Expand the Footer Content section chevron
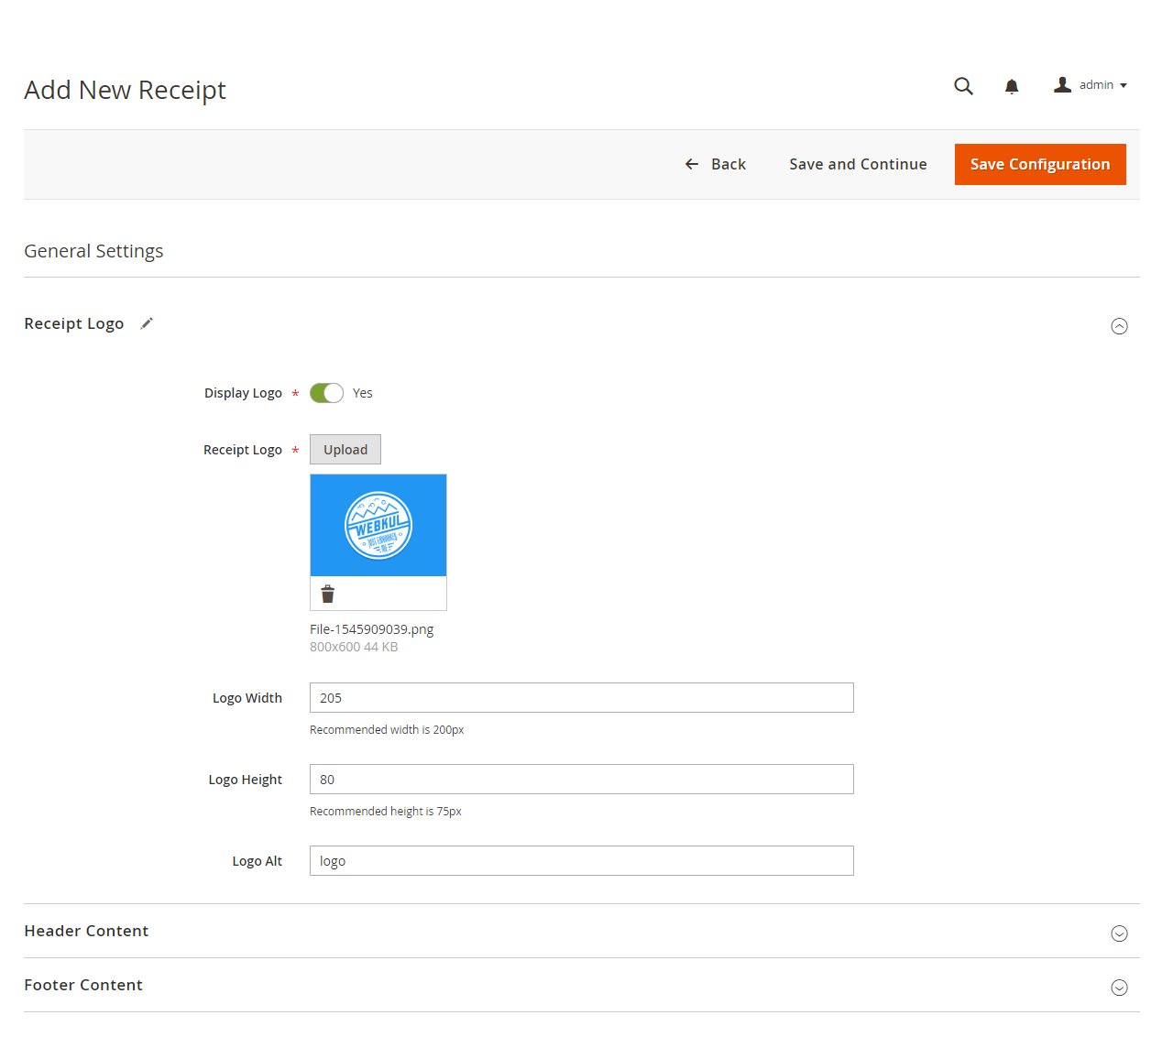 [1119, 988]
